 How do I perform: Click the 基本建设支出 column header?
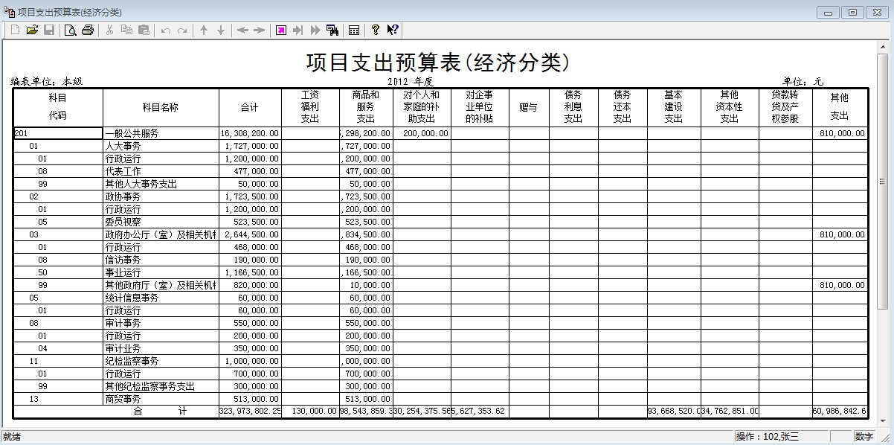click(673, 107)
